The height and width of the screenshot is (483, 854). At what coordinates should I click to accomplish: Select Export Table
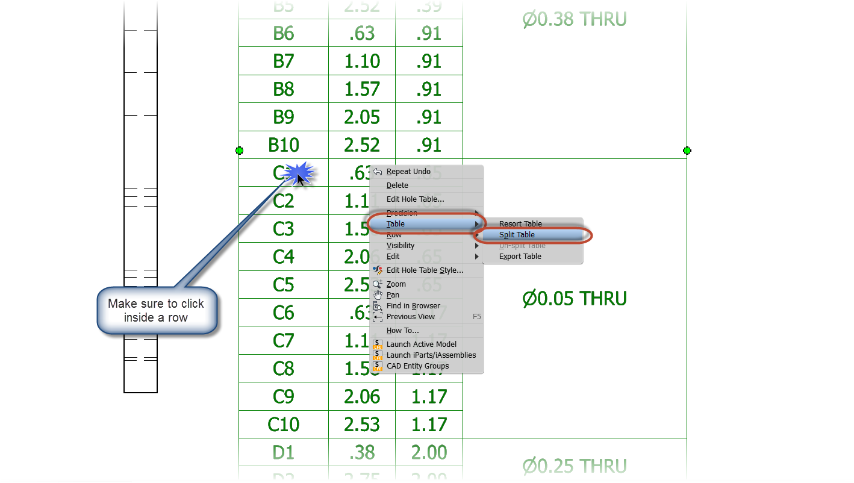[x=520, y=256]
